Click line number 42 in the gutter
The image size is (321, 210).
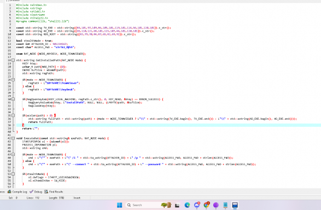pyautogui.click(x=9, y=138)
